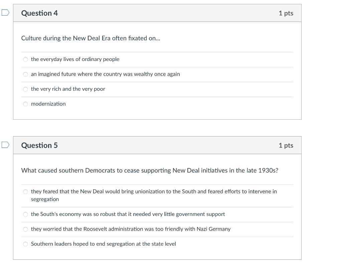The image size is (342, 268).
Task: Select radio for ending segregation at state level
Action: pyautogui.click(x=25, y=244)
